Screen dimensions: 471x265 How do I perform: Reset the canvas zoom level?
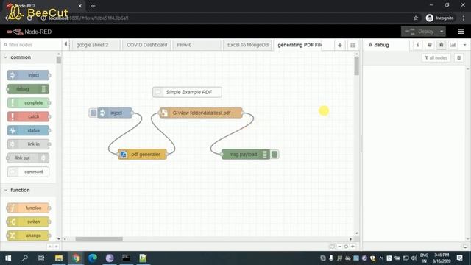pos(346,247)
